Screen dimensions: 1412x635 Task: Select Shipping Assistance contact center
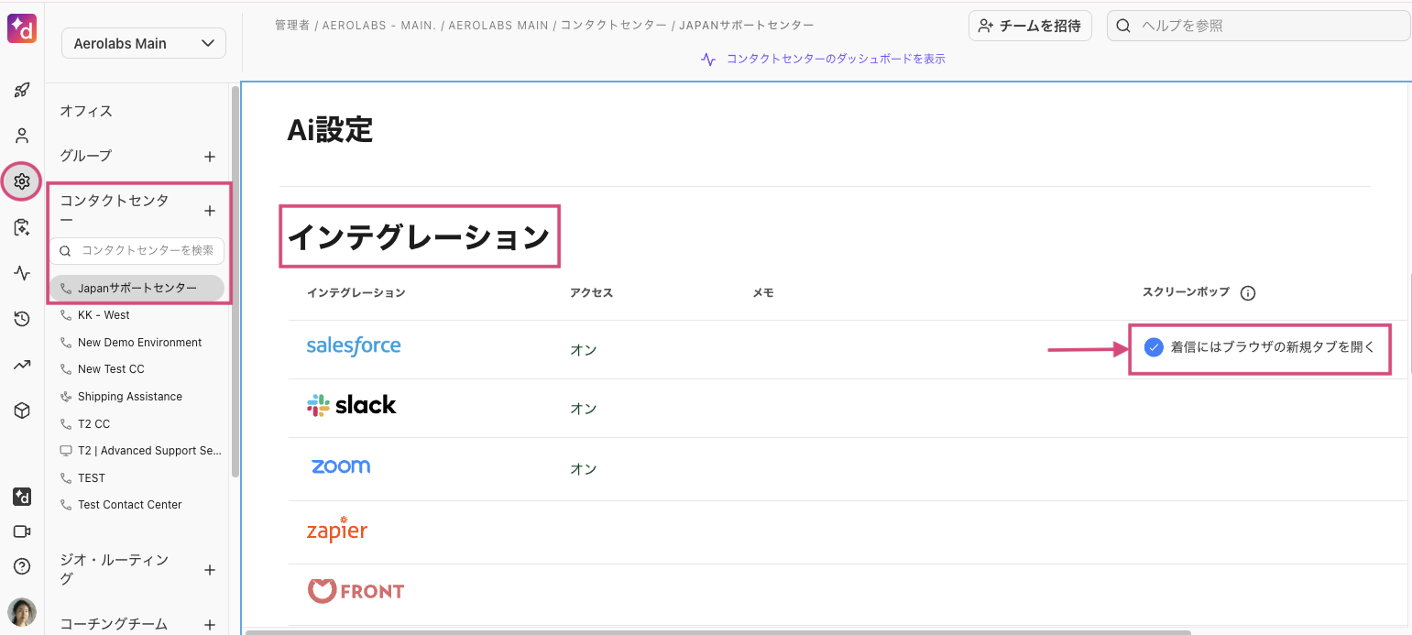tap(130, 397)
